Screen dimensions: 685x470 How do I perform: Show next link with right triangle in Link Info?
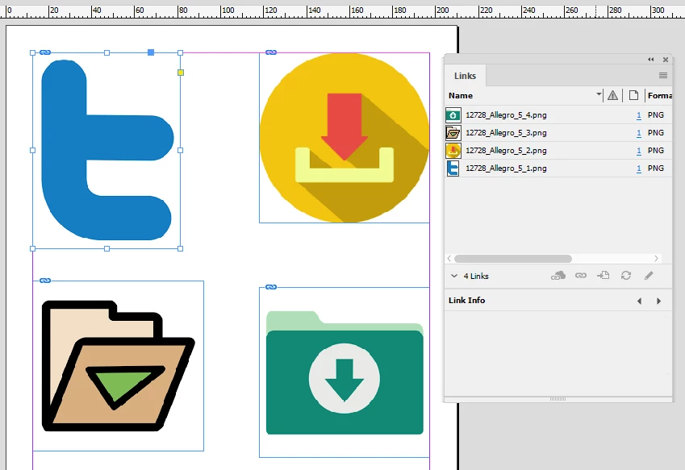point(659,301)
